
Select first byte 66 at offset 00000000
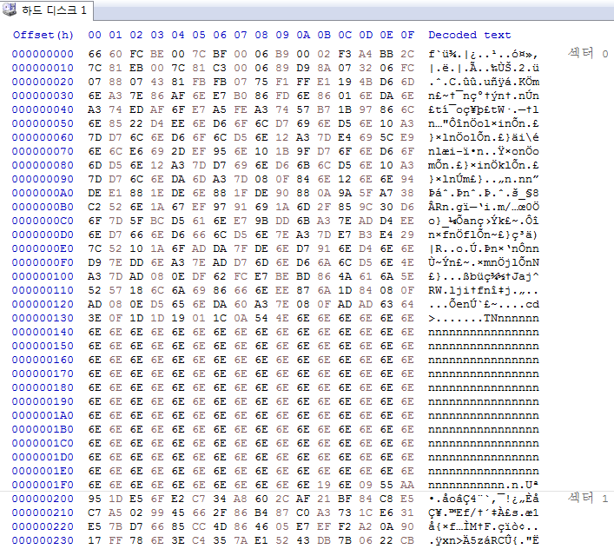point(95,54)
